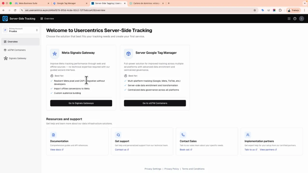Open the Trabajo profile chip
This screenshot has width=308, height=173.
(293, 10)
